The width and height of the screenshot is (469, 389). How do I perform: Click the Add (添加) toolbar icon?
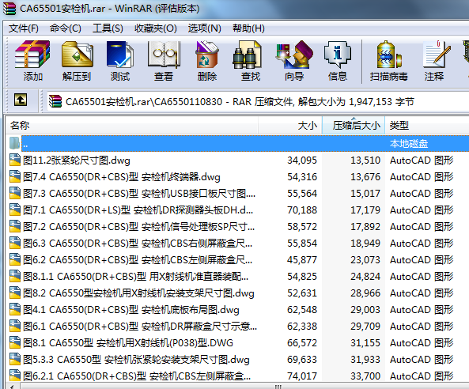pos(32,55)
